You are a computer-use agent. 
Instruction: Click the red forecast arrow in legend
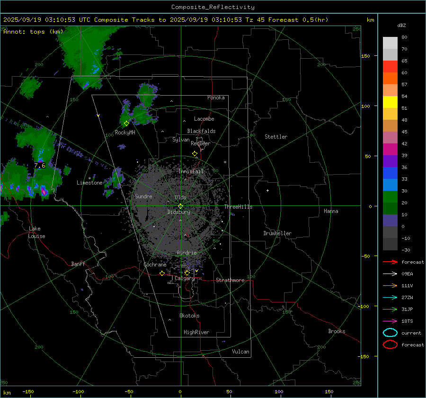click(390, 262)
